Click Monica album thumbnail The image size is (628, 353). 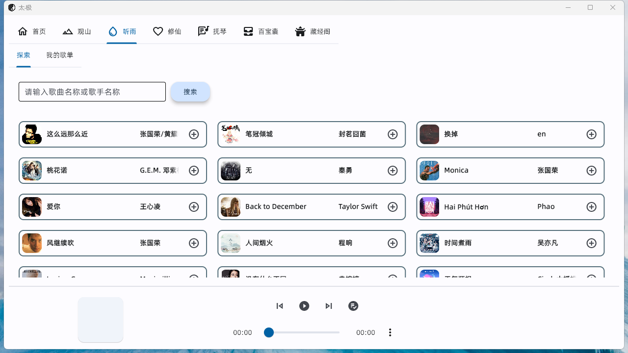pyautogui.click(x=429, y=171)
